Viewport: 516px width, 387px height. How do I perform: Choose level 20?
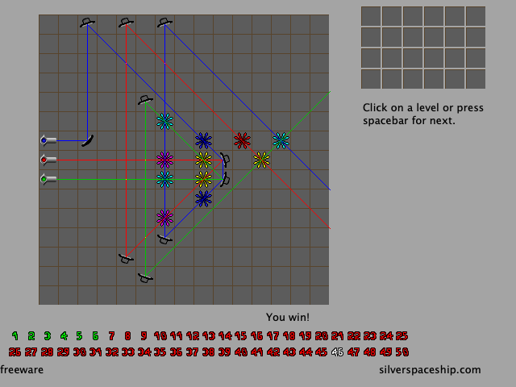[322, 336]
